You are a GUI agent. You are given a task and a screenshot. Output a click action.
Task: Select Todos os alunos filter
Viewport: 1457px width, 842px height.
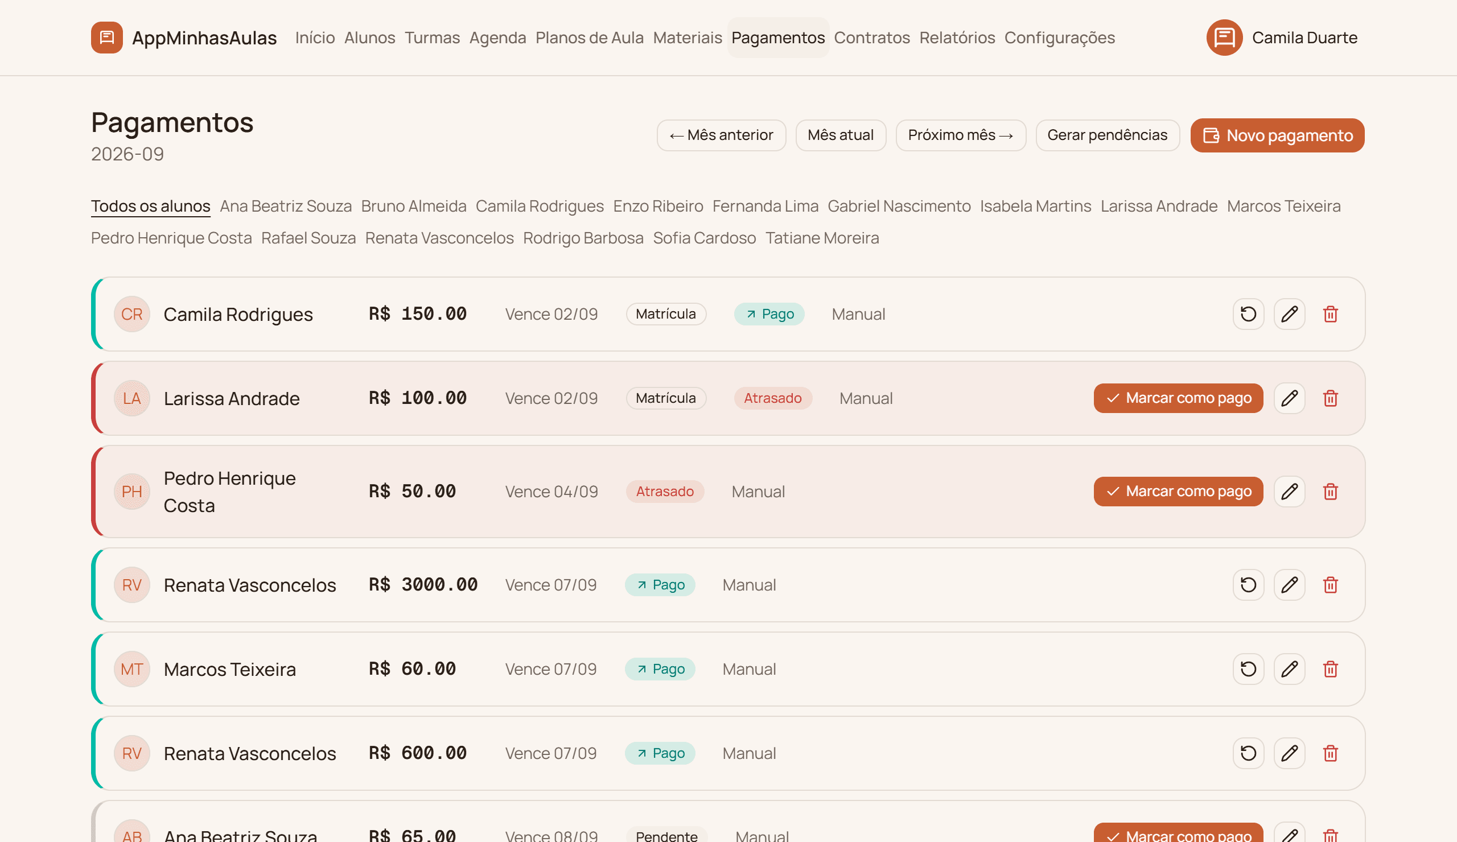pyautogui.click(x=150, y=207)
